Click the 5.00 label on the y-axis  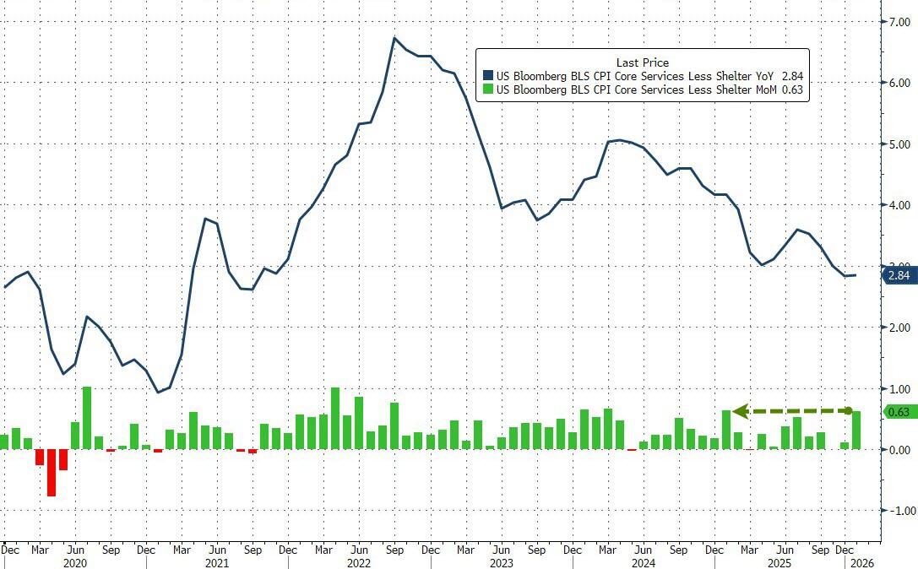[x=896, y=144]
